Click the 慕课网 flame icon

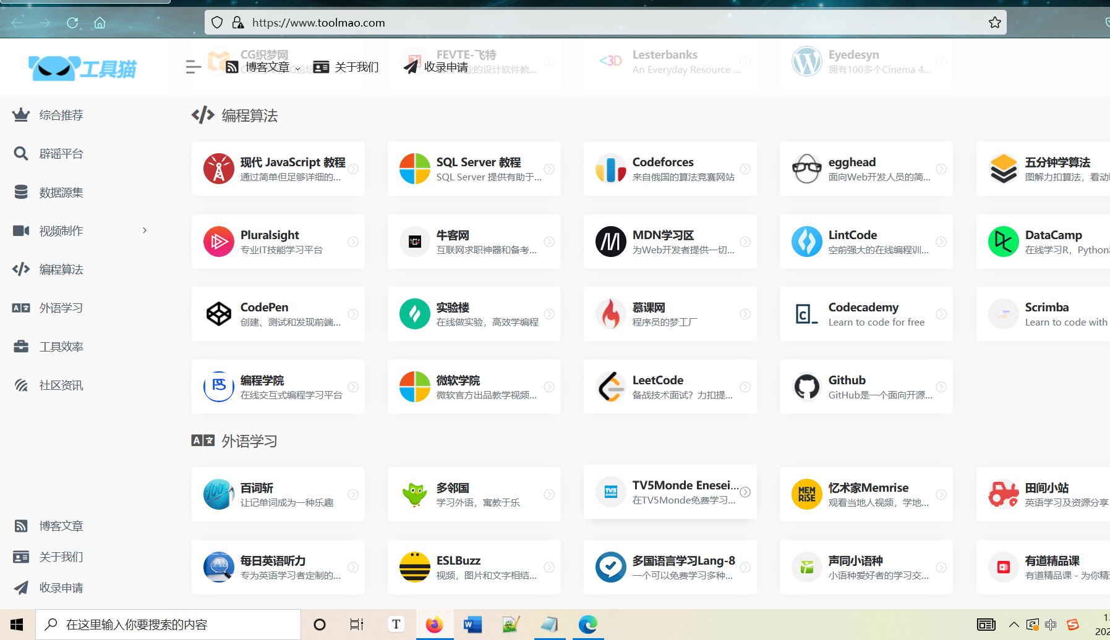611,314
